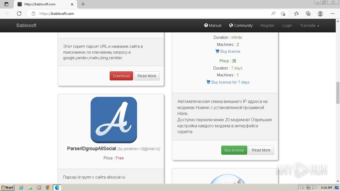Click the 20 modems switching description line
The image size is (340, 191).
tap(224, 126)
